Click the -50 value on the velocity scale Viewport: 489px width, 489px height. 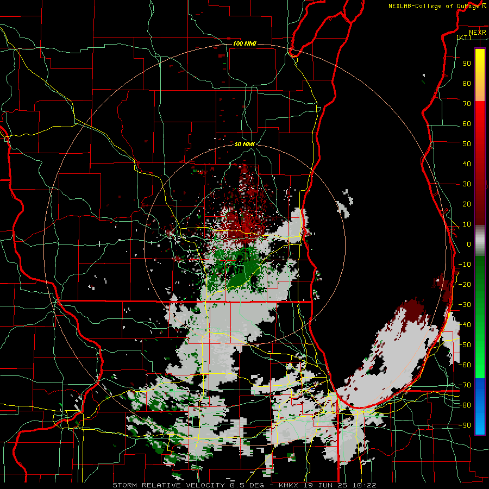click(x=465, y=345)
